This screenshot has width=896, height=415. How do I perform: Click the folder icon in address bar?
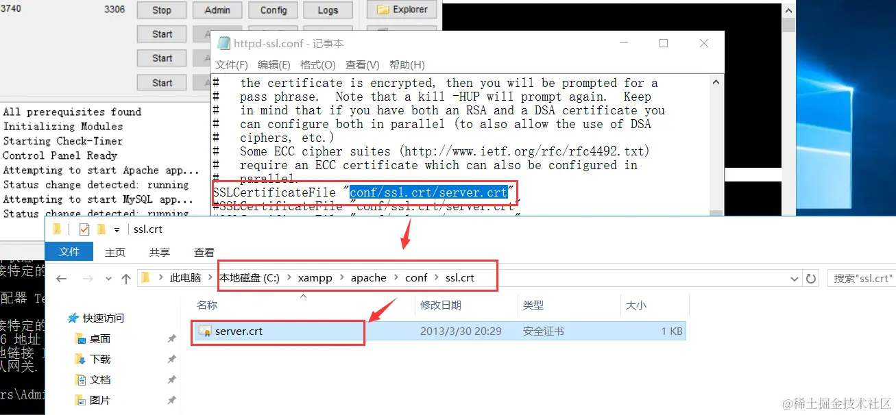pos(145,278)
